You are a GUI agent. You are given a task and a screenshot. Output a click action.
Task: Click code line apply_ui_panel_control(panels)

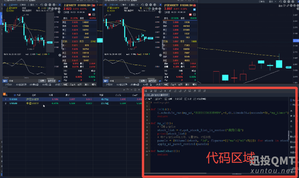183,144
